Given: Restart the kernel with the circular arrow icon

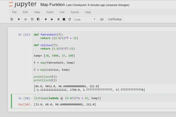Looking at the screenshot, I should coord(70,19).
